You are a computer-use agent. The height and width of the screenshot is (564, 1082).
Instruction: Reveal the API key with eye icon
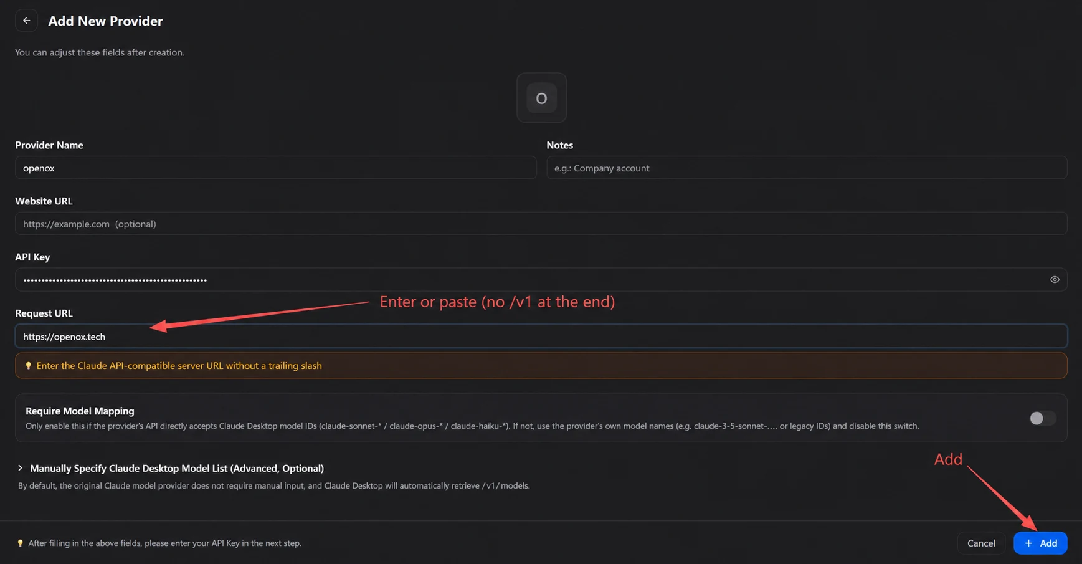1055,280
